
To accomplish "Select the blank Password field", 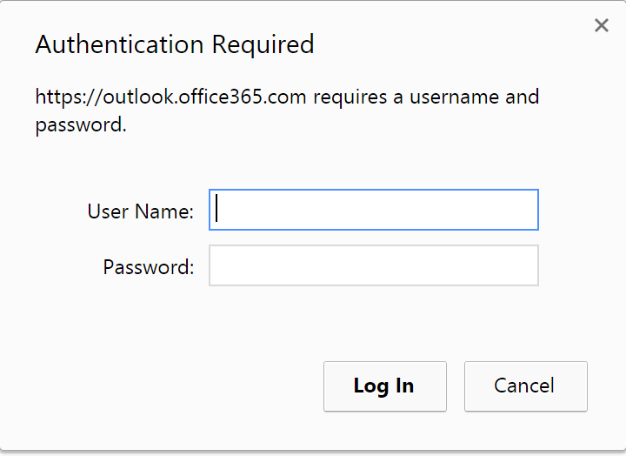I will coord(374,265).
